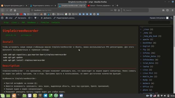175x98 pixels.
Task: Switch to the Редактировать запись browser tab
Action: click(43, 5)
